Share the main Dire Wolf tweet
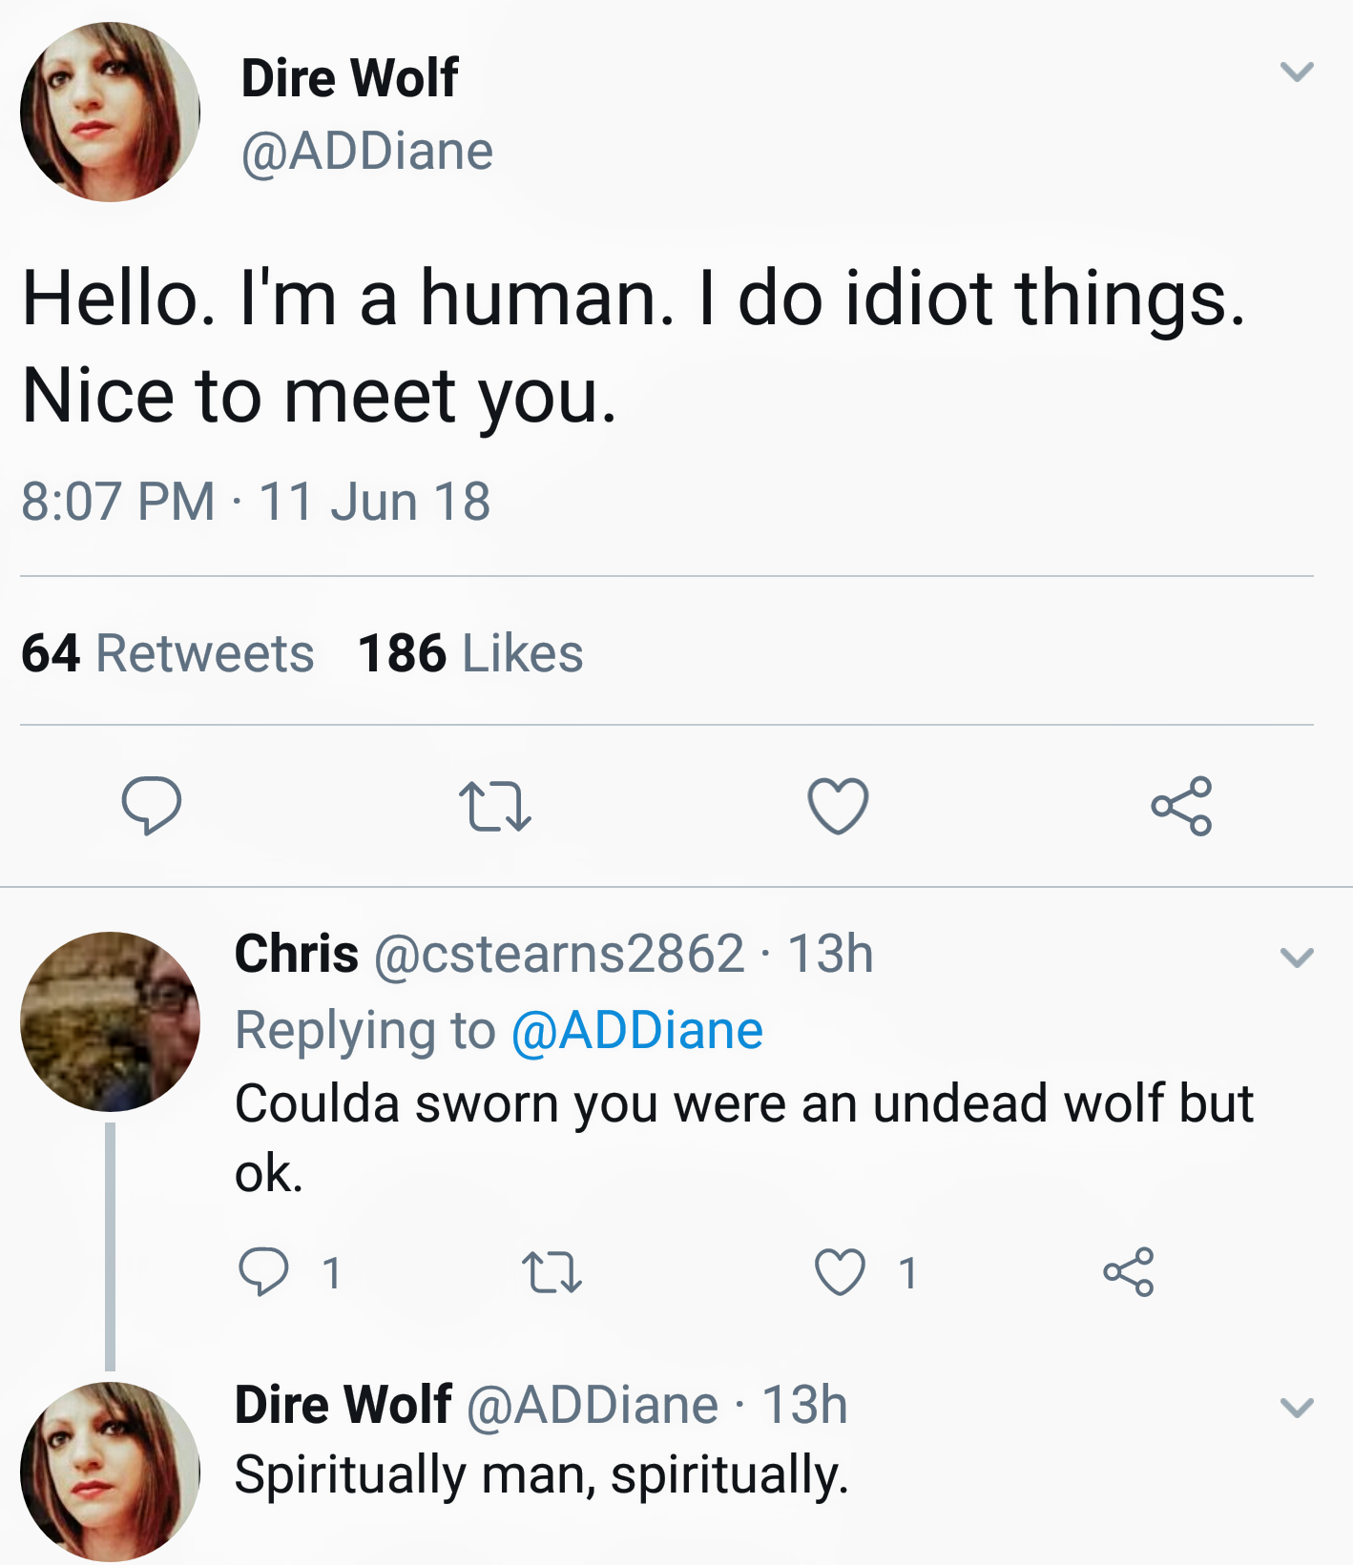Screen dimensions: 1353x1565 (1181, 806)
